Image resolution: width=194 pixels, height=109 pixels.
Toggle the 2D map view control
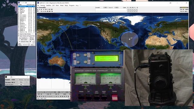(x=52, y=11)
